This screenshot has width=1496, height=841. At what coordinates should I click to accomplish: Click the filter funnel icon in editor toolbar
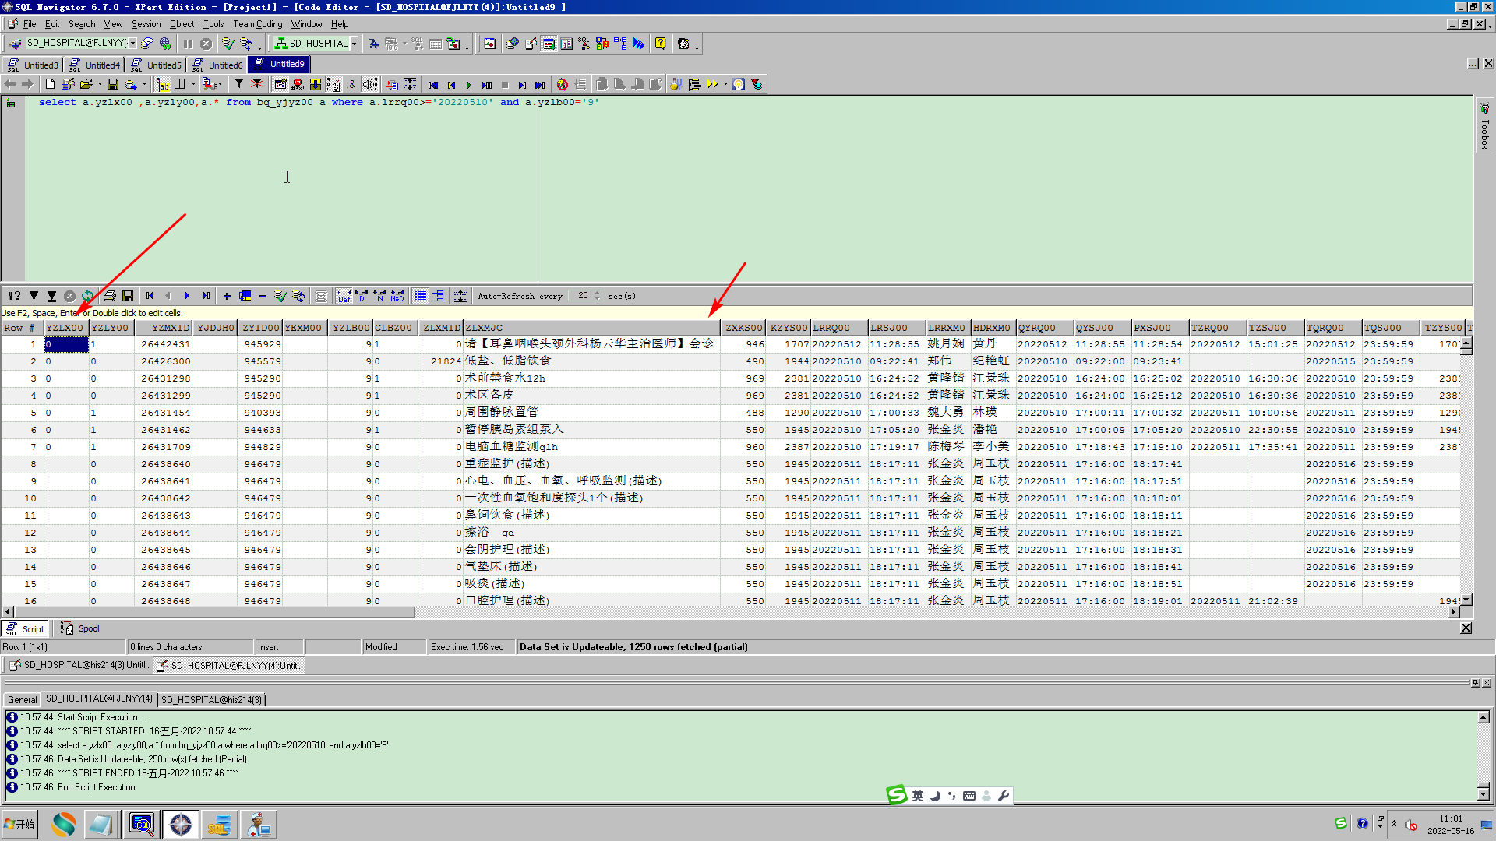239,84
